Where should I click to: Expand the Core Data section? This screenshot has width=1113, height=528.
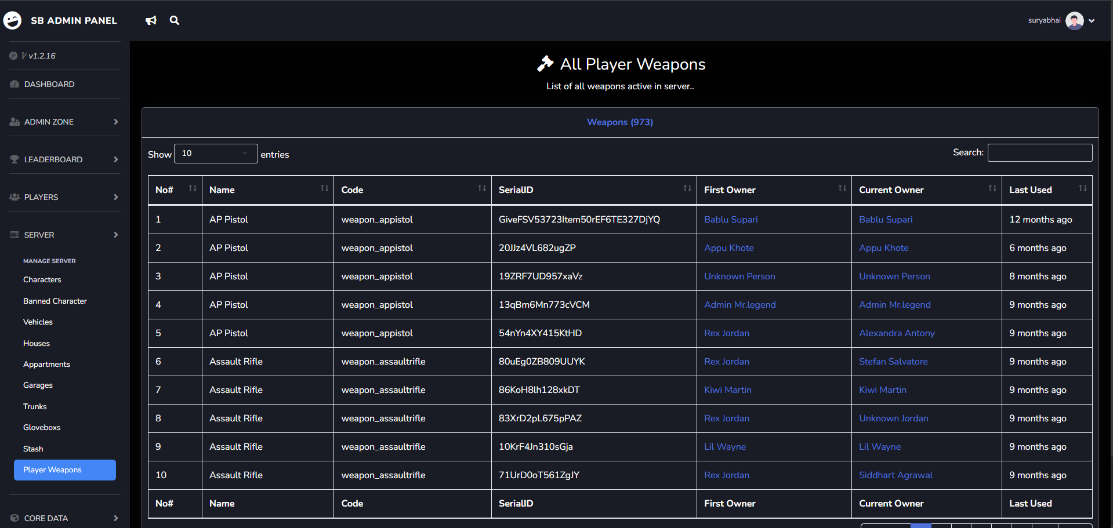pos(45,518)
